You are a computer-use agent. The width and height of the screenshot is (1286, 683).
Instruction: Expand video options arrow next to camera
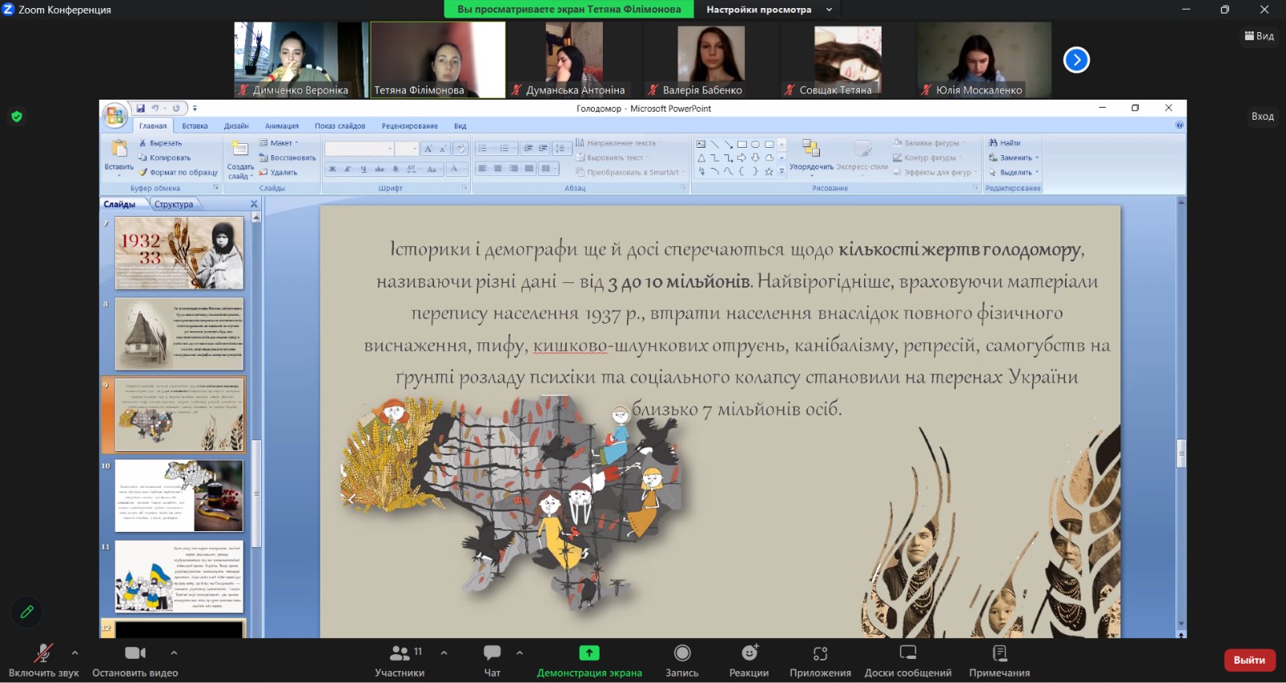click(x=174, y=652)
